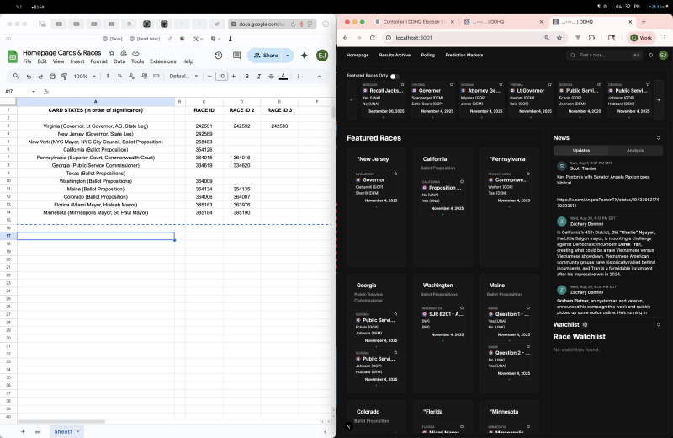Image resolution: width=673 pixels, height=438 pixels.
Task: Print the spreadsheet
Action: (52, 77)
